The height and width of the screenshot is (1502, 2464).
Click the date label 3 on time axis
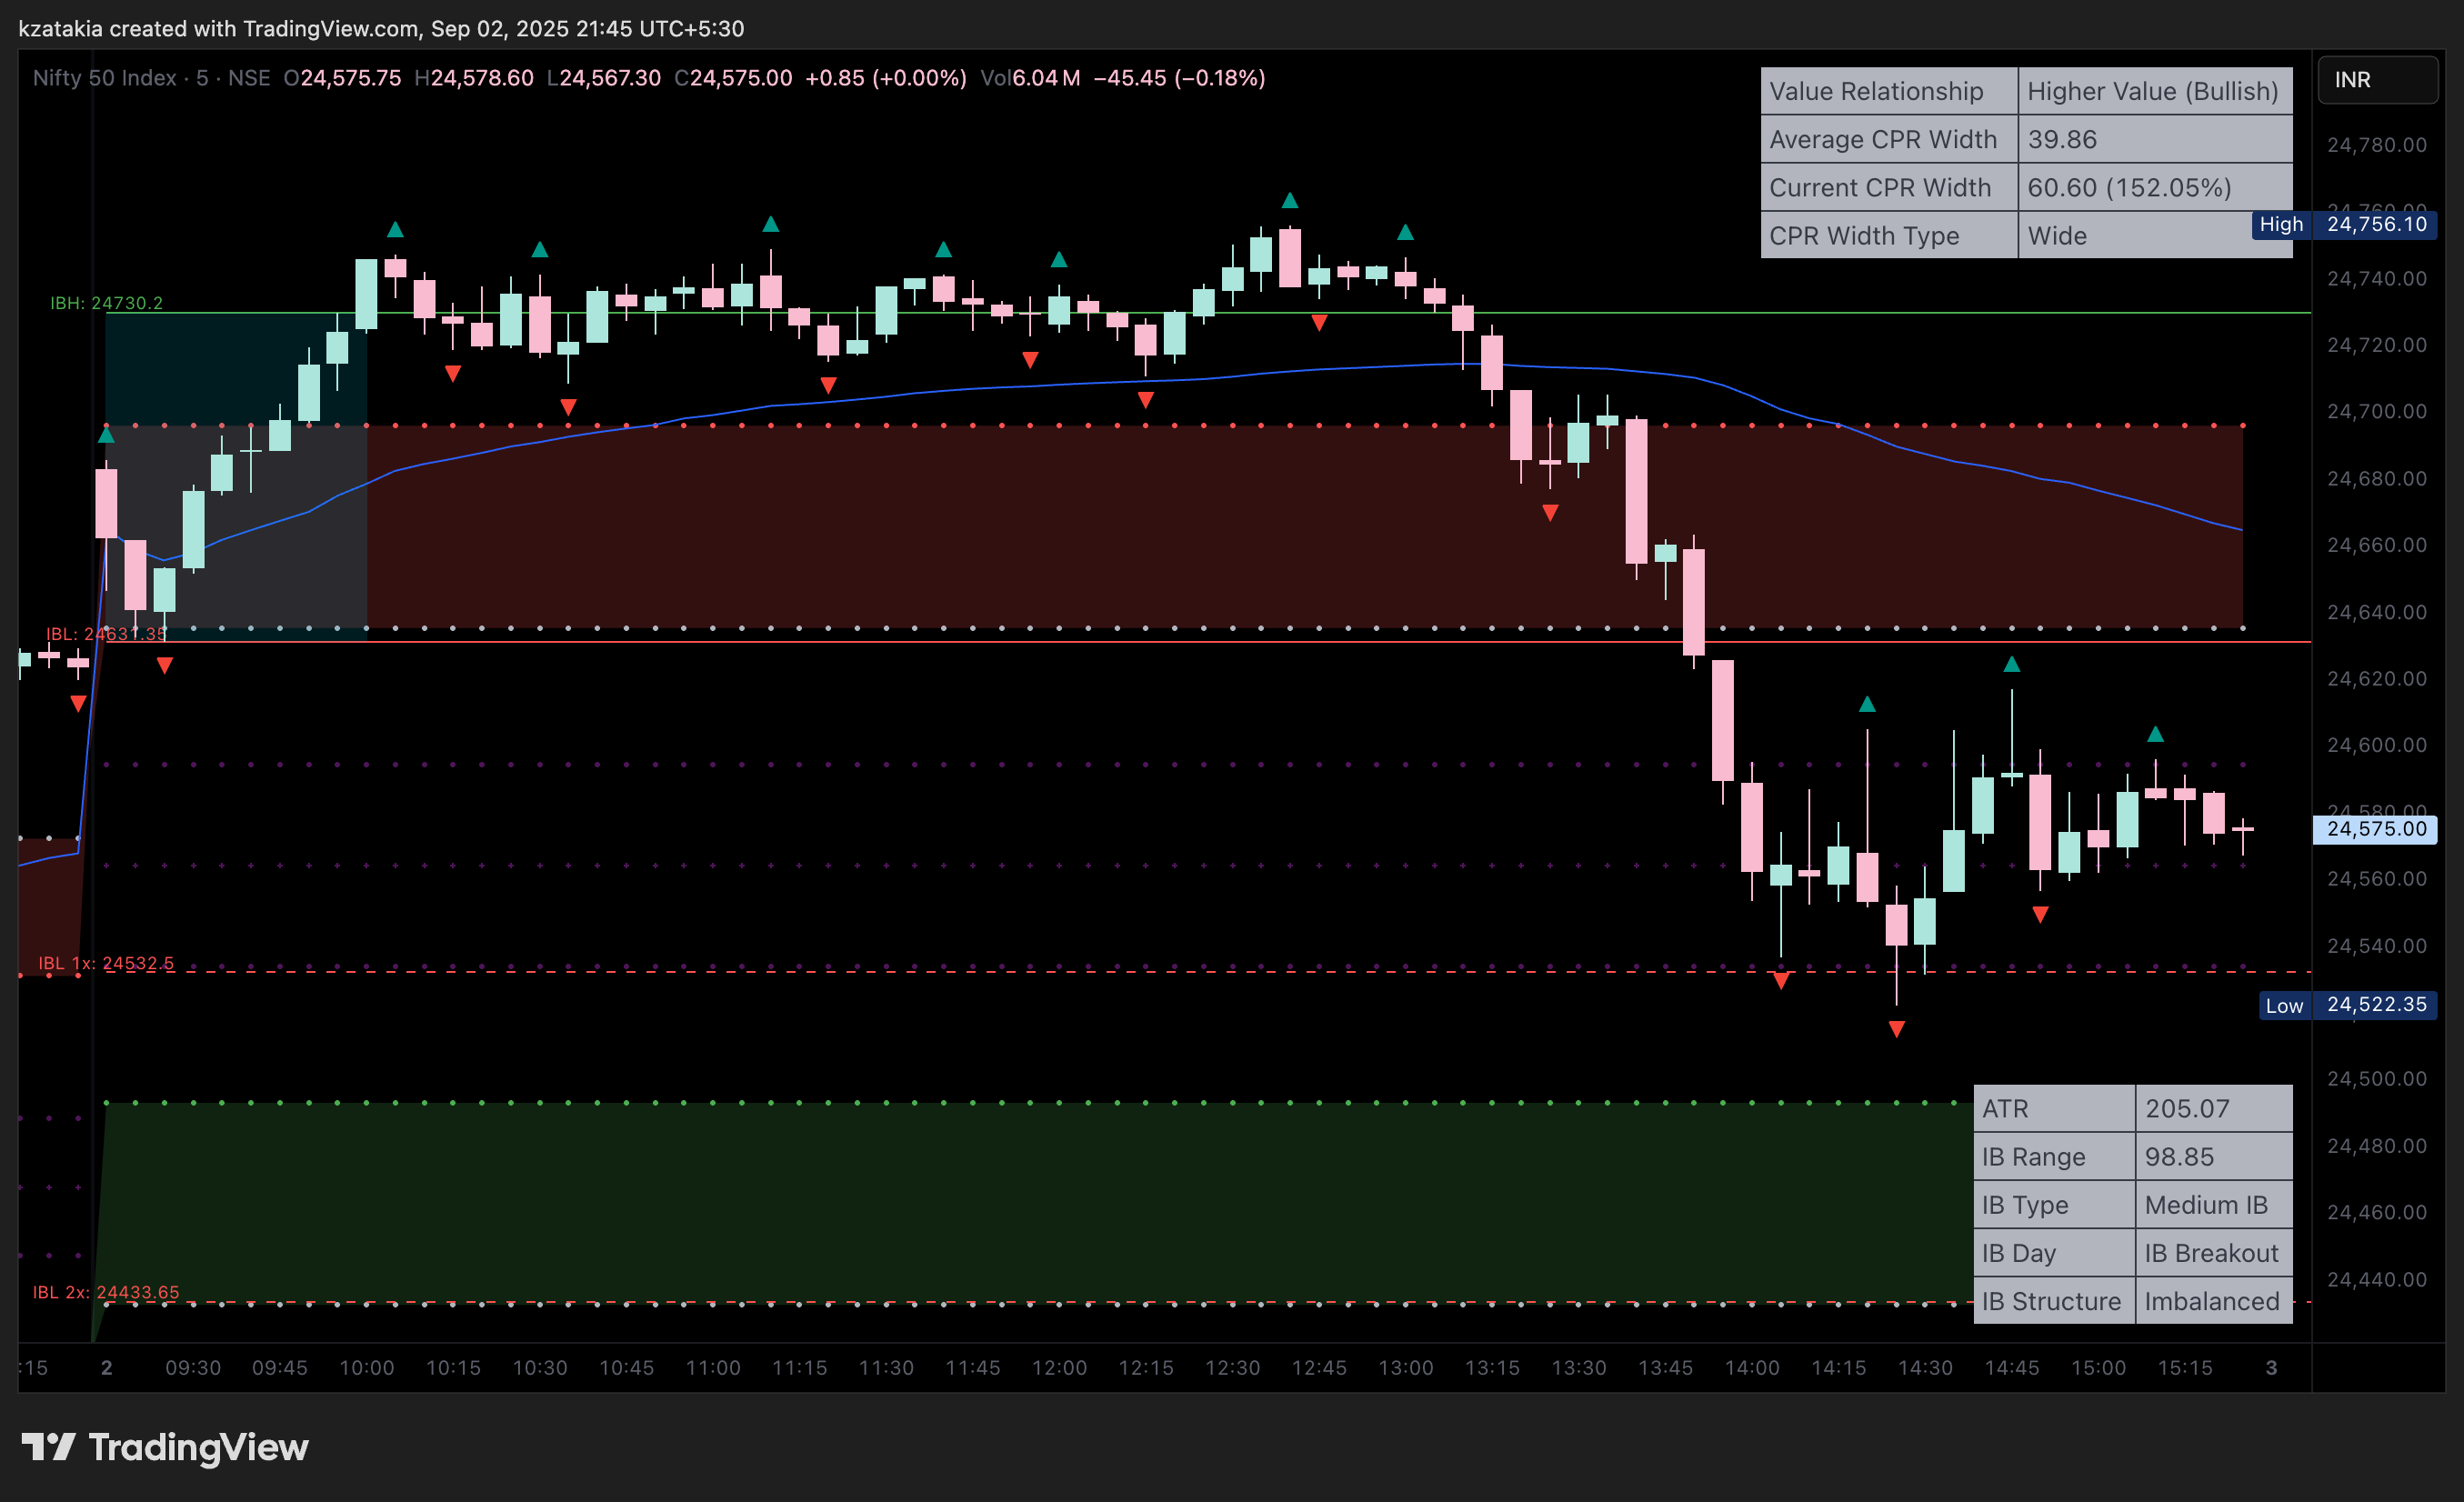(x=2271, y=1367)
